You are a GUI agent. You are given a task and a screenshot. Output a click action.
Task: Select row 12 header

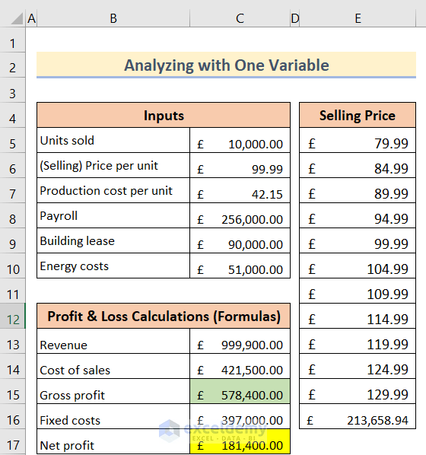[x=12, y=316]
